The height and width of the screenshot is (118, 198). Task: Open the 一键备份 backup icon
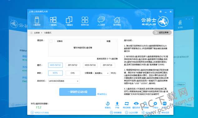click(69, 21)
